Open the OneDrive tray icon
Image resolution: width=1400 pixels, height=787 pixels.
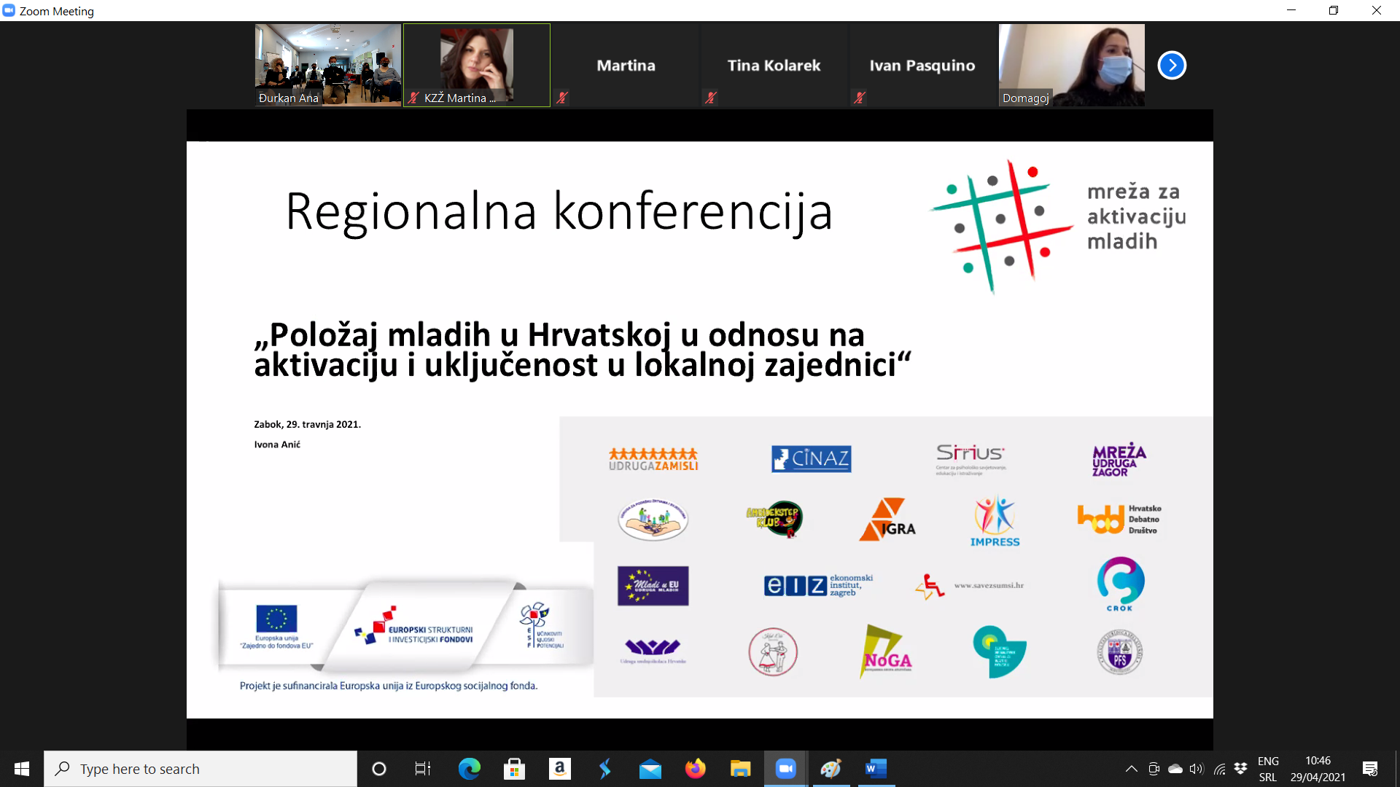1175,769
